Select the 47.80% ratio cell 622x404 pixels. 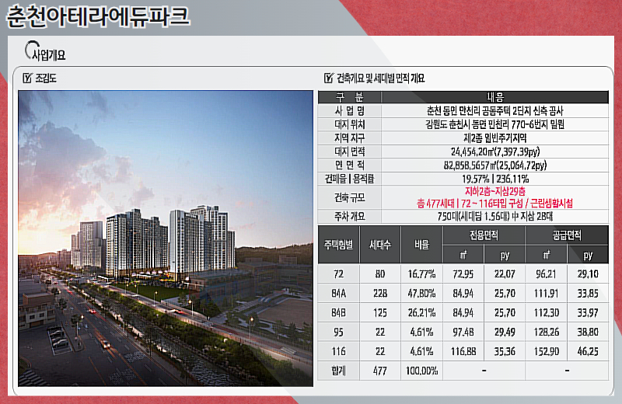(x=421, y=294)
